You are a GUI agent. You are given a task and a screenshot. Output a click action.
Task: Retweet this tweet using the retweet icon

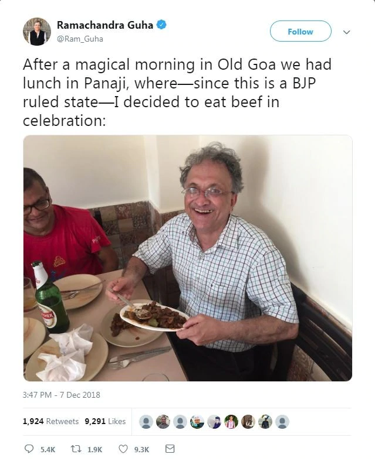pos(76,449)
